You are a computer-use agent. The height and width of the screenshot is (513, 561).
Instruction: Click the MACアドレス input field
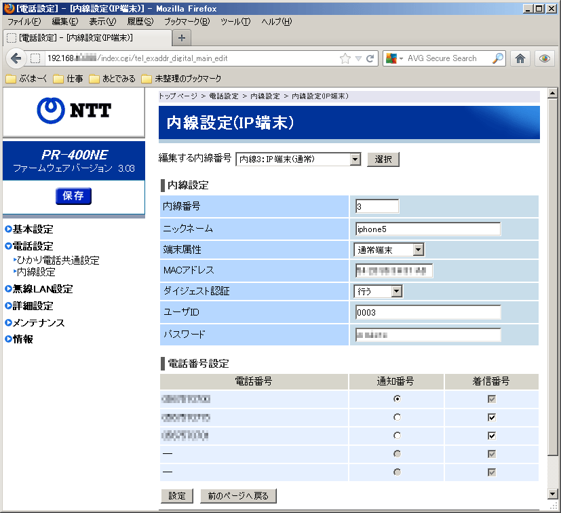click(394, 271)
